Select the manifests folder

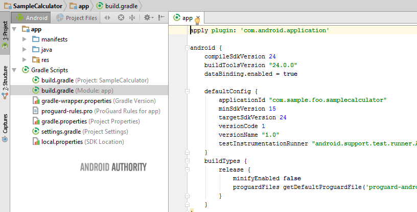[50, 39]
